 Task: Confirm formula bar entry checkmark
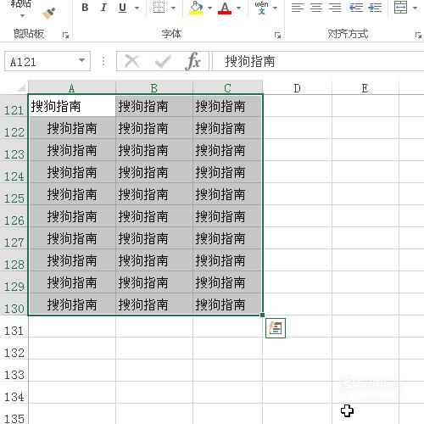tap(163, 61)
